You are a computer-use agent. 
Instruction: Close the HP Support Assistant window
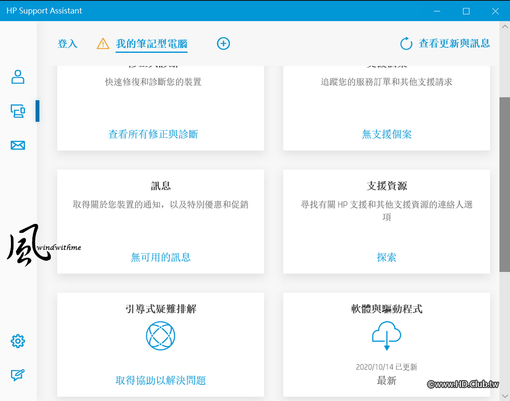tap(496, 11)
